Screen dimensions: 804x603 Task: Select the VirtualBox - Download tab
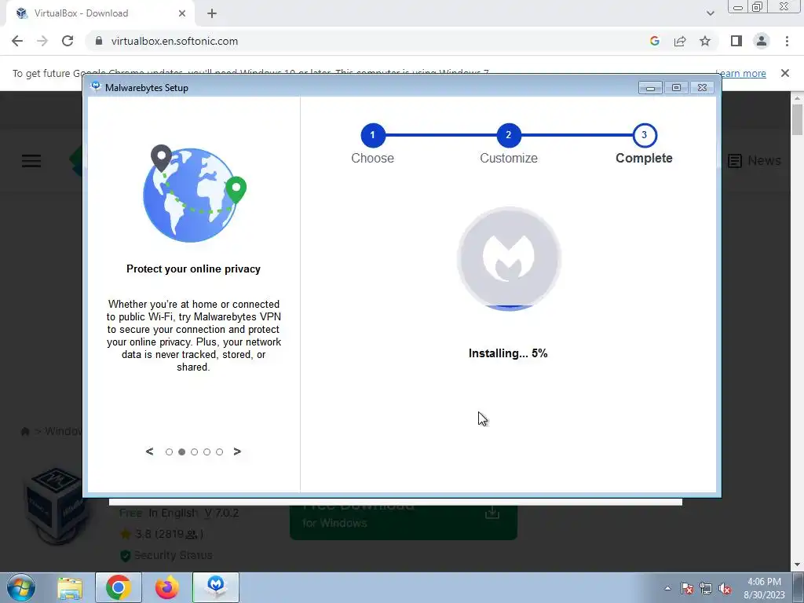[x=100, y=13]
